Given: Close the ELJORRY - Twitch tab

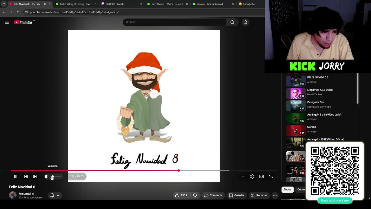Looking at the screenshot, I should pyautogui.click(x=141, y=4).
